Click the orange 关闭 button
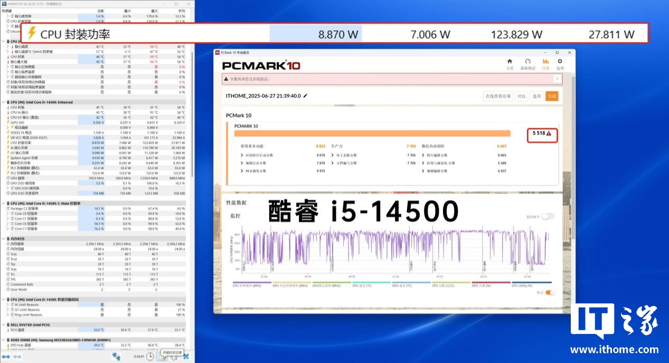Viewport: 669px width, 363px height. click(x=551, y=96)
